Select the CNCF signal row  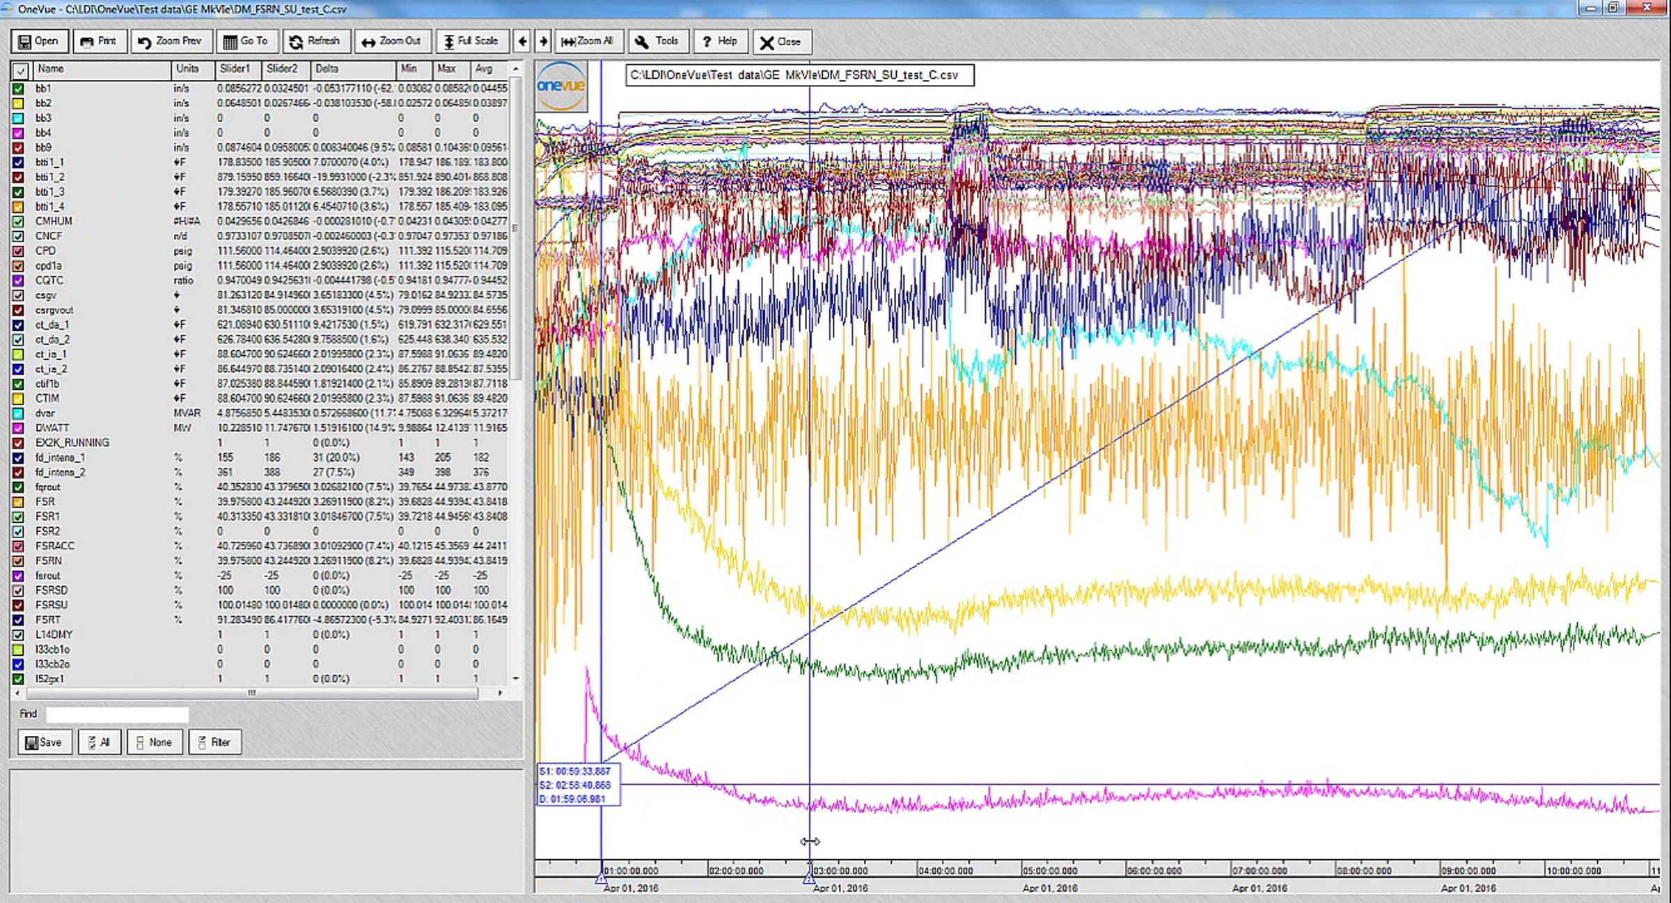pos(260,237)
